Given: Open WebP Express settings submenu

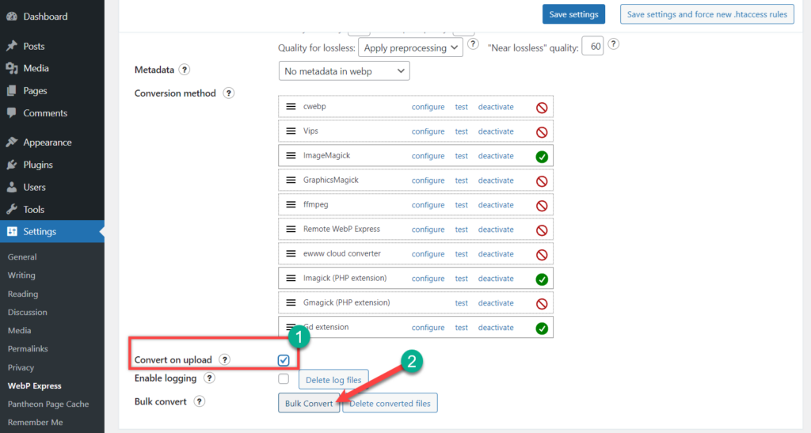Looking at the screenshot, I should (35, 386).
